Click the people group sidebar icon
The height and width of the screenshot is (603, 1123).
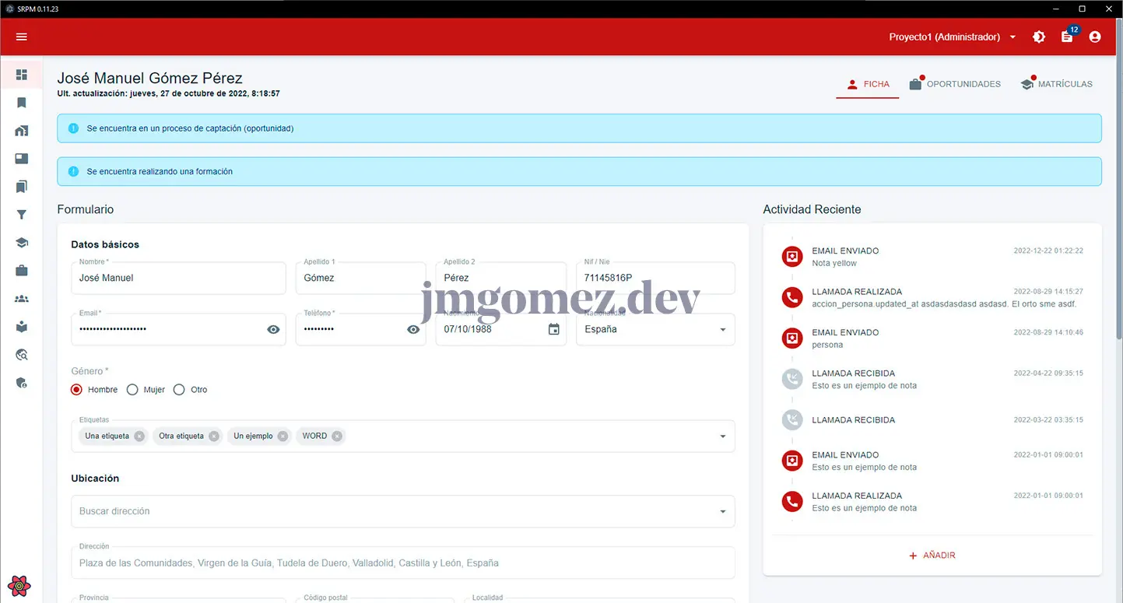click(x=22, y=299)
